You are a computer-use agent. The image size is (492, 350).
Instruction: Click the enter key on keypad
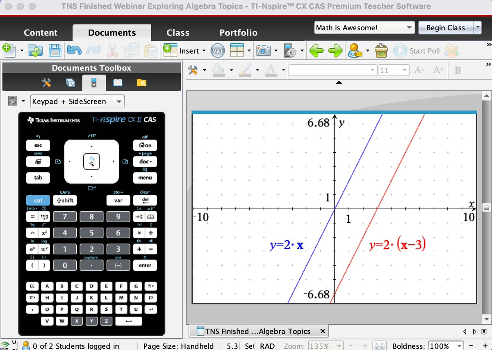pos(145,265)
